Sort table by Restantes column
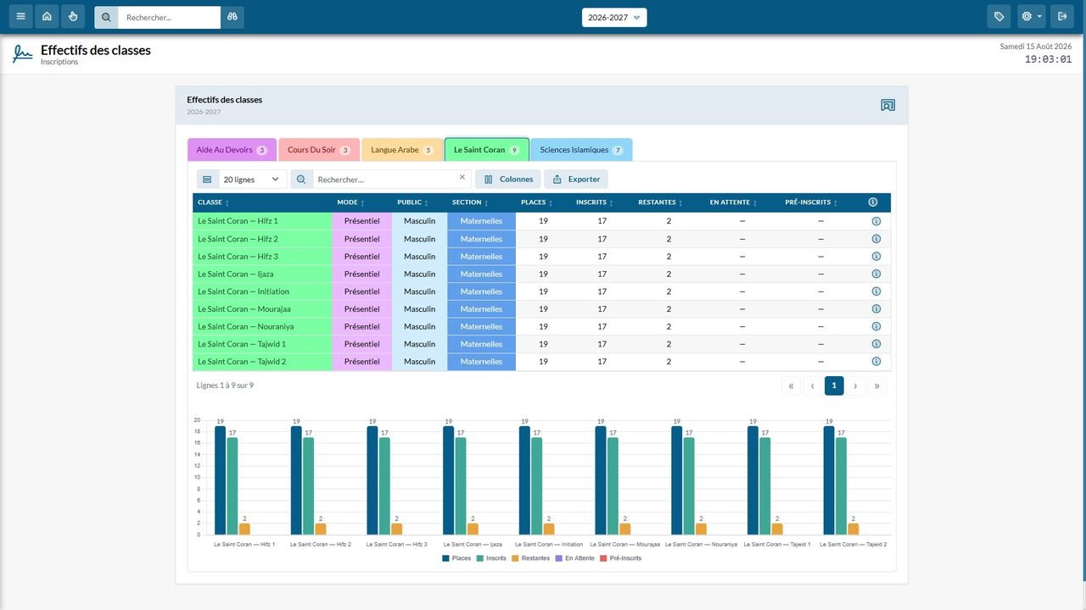 (661, 202)
